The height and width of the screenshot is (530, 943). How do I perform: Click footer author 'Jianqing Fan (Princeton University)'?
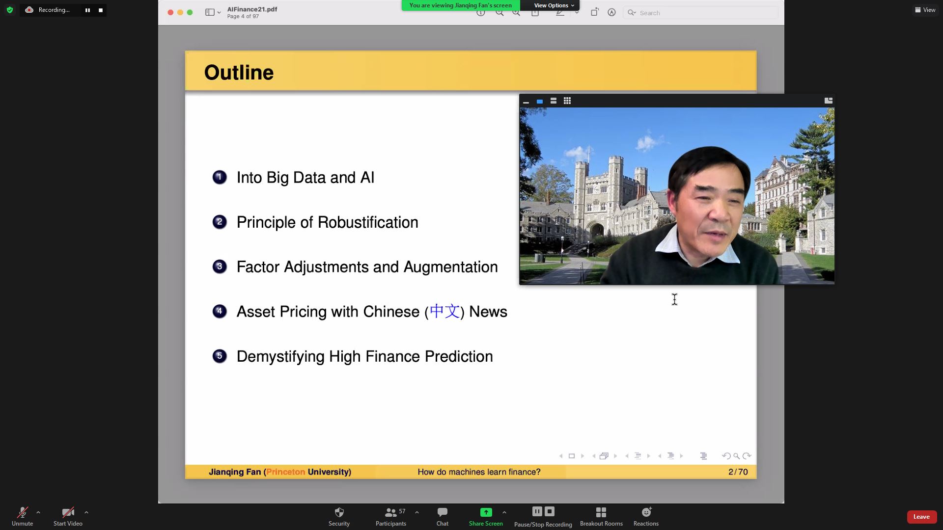(x=280, y=472)
